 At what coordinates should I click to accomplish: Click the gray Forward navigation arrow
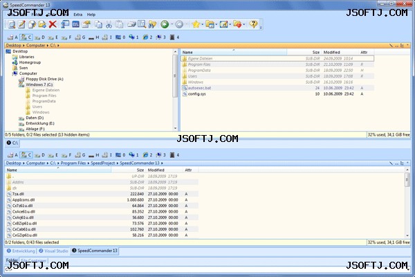179,24
